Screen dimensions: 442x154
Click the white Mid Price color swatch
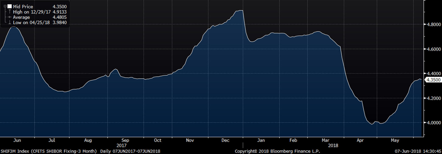pos(10,7)
